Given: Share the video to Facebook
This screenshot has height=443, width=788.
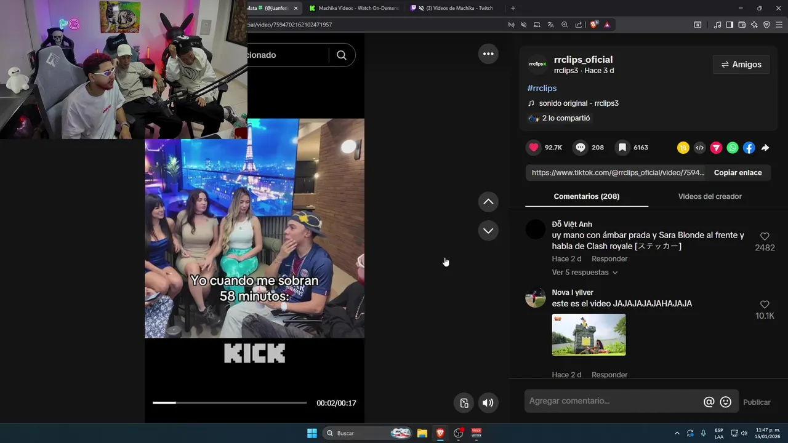Looking at the screenshot, I should pos(749,148).
